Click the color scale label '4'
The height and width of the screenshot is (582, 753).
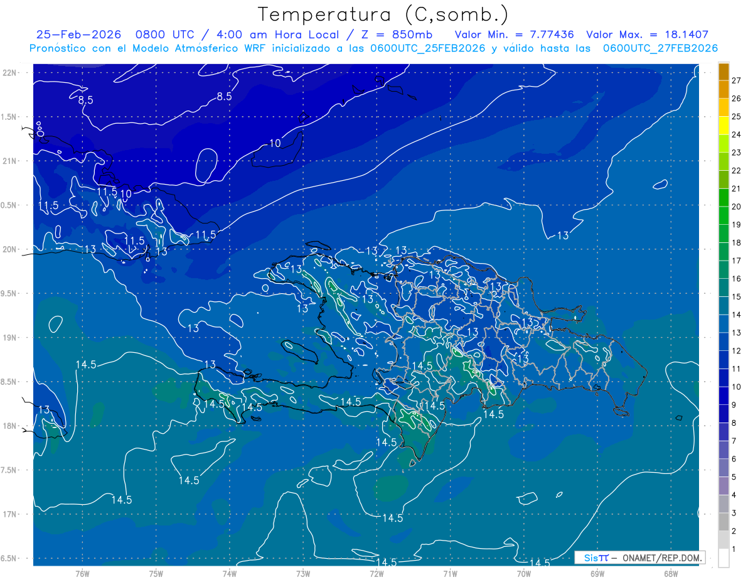tap(734, 495)
